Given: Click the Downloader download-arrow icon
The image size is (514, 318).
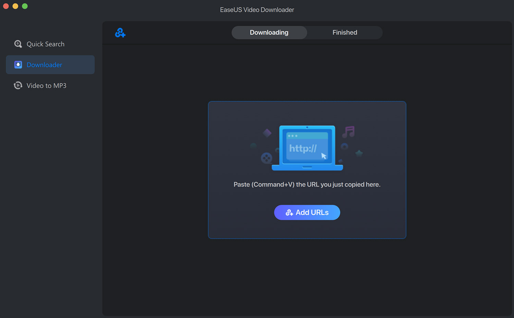Looking at the screenshot, I should tap(18, 65).
